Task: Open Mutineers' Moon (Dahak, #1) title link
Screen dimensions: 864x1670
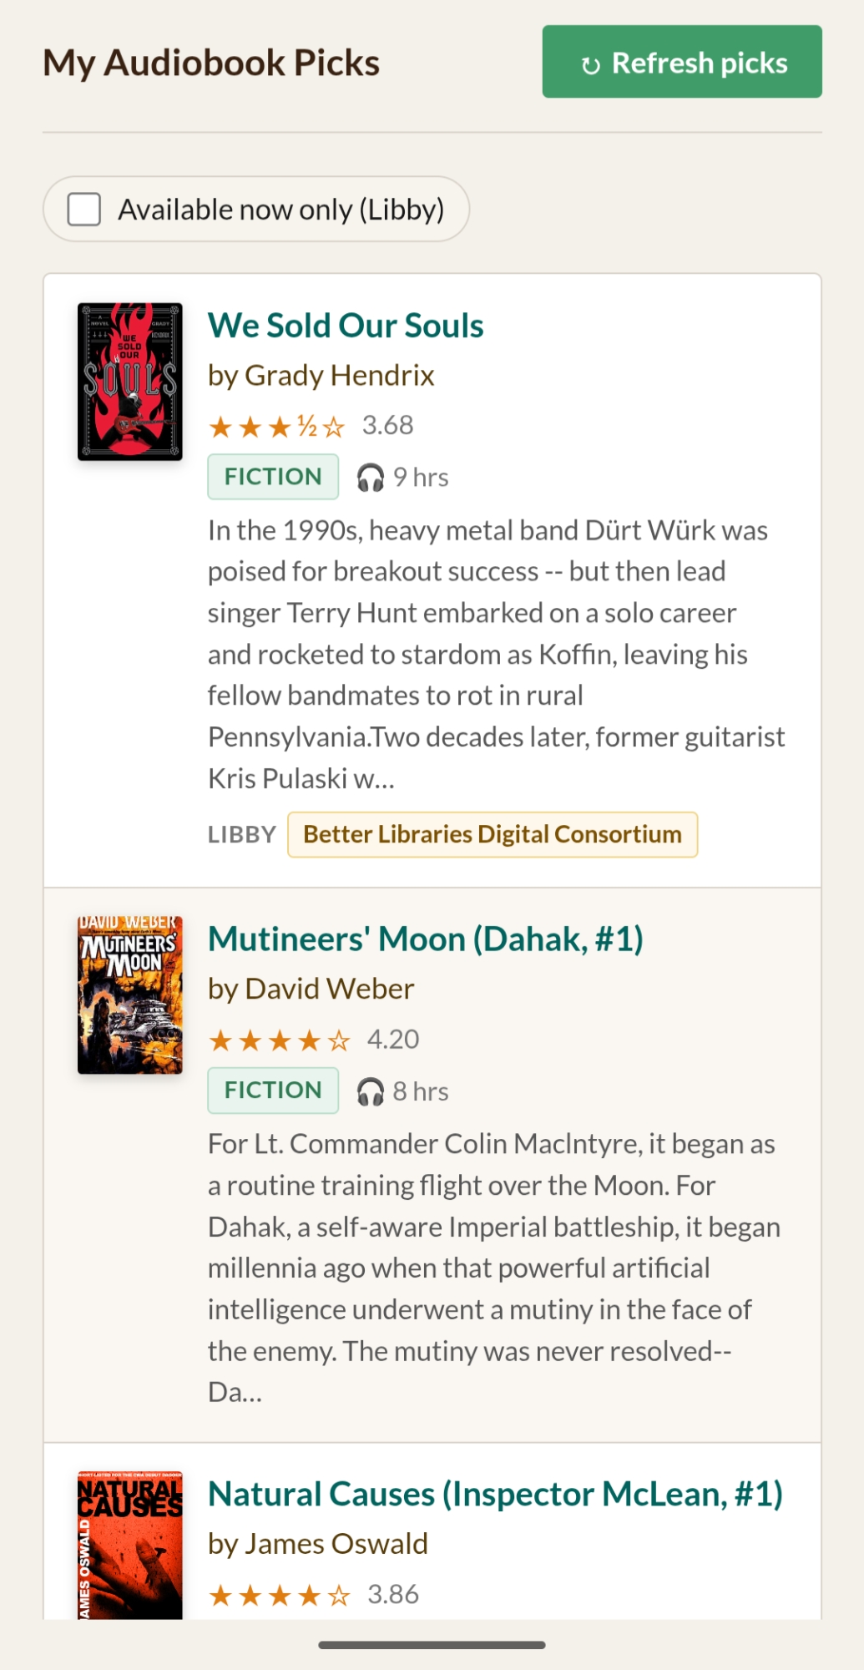Action: tap(426, 939)
